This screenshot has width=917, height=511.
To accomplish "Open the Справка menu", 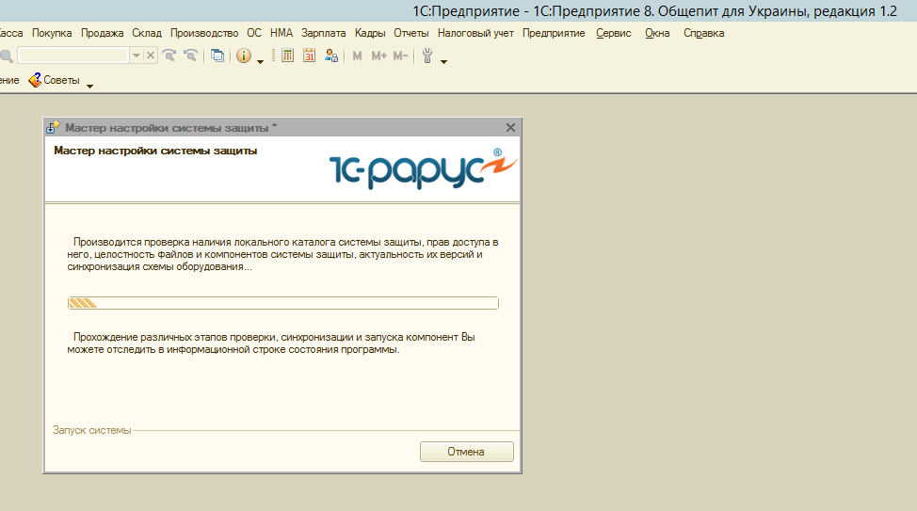I will point(703,33).
